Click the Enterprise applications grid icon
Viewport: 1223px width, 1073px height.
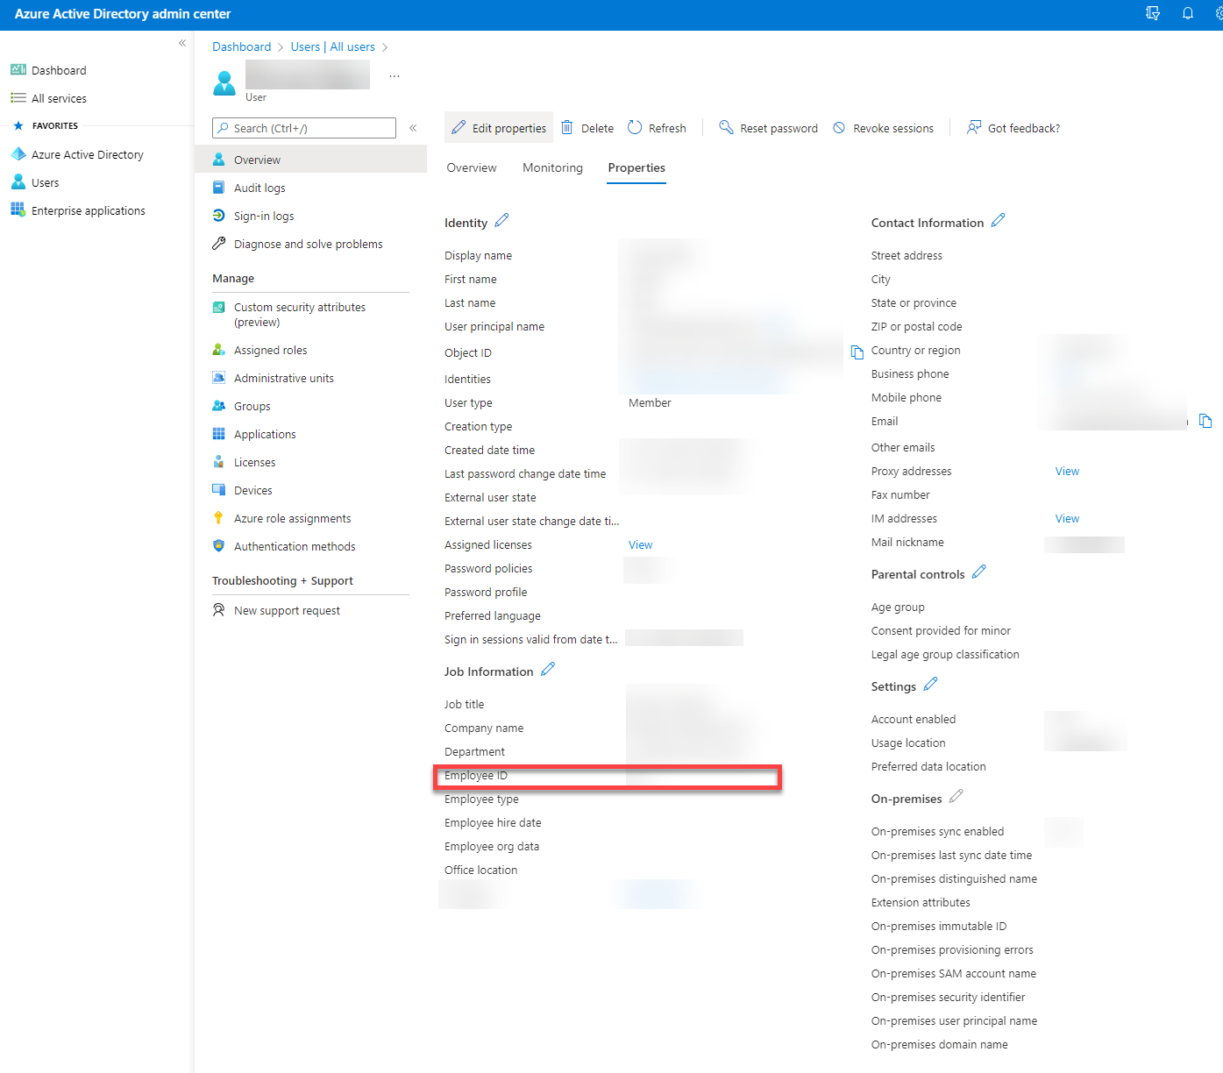click(x=18, y=210)
